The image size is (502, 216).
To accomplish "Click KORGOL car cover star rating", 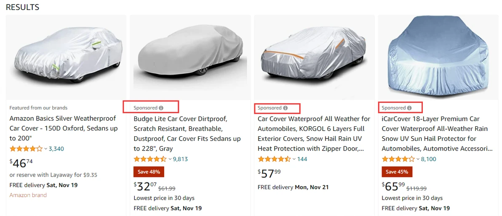I will coord(274,159).
